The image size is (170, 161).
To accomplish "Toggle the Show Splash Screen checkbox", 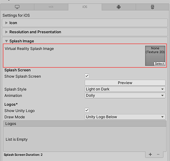I will 87,76.
